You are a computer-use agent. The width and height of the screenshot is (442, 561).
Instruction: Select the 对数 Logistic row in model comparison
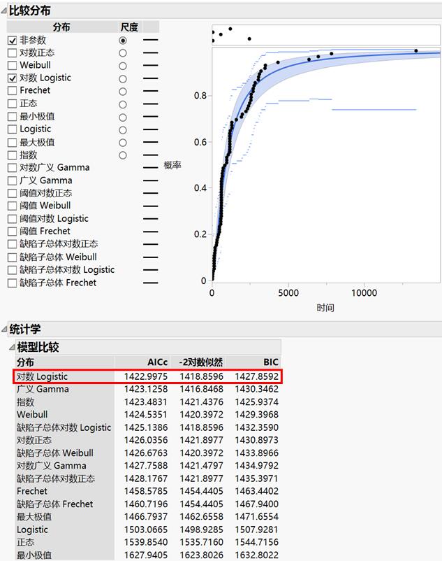[147, 376]
